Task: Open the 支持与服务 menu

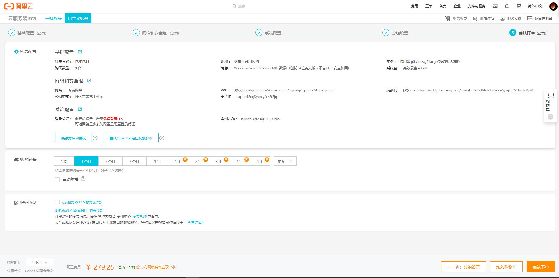Action: 477,6
